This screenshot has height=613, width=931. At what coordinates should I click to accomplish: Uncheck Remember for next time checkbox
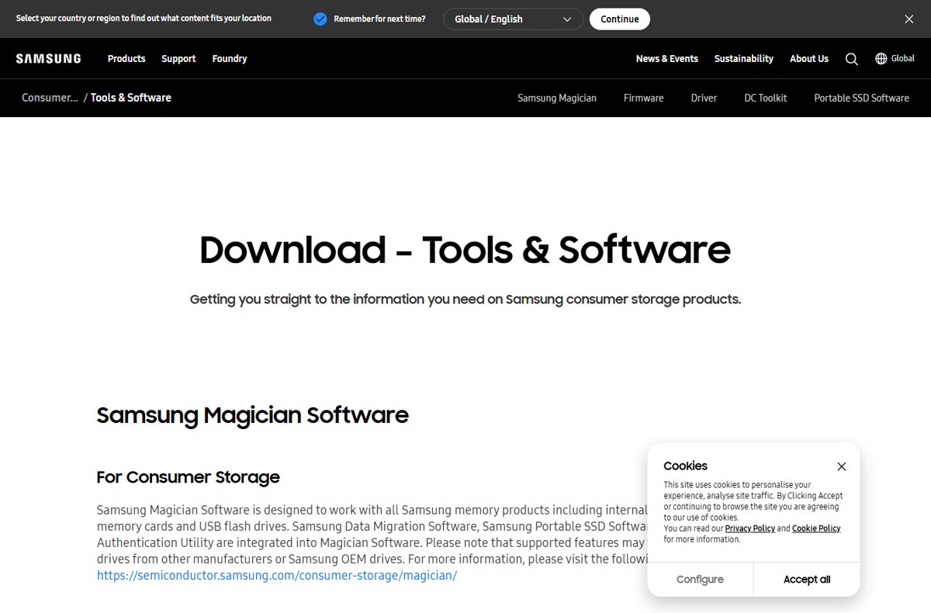point(320,19)
